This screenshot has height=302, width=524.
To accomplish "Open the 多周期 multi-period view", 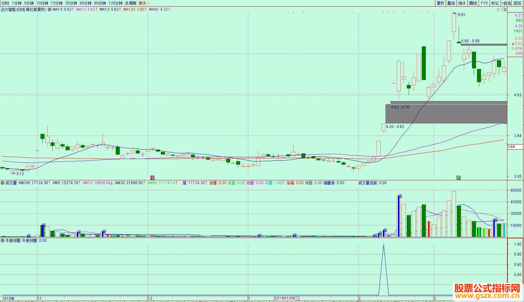I will (130, 3).
